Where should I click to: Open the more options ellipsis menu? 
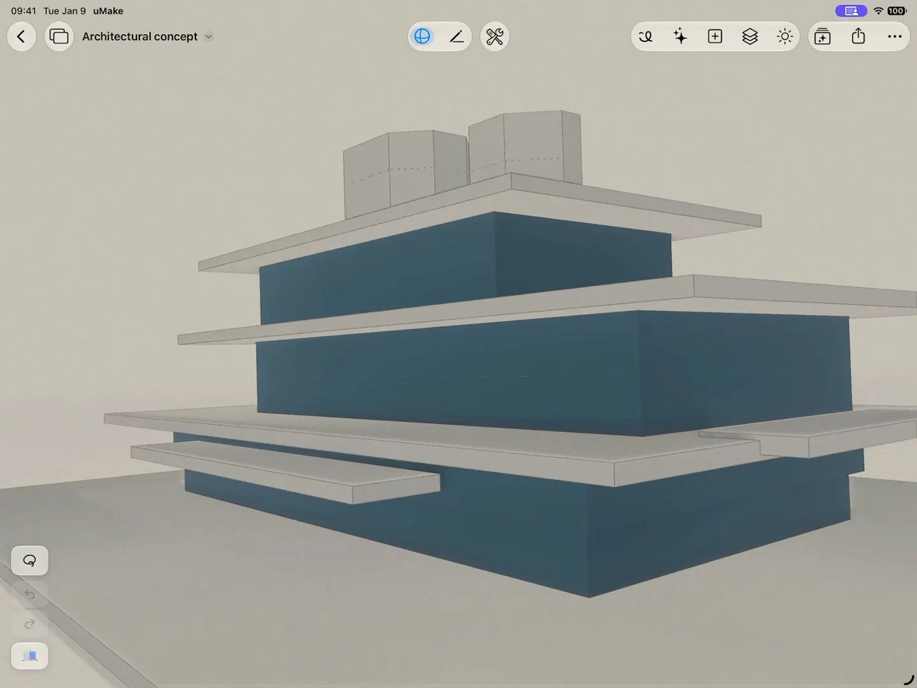(x=895, y=36)
